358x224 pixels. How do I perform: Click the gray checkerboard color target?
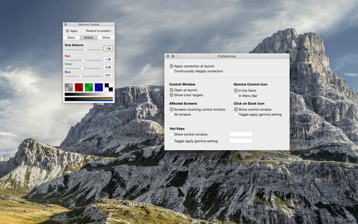click(x=69, y=87)
